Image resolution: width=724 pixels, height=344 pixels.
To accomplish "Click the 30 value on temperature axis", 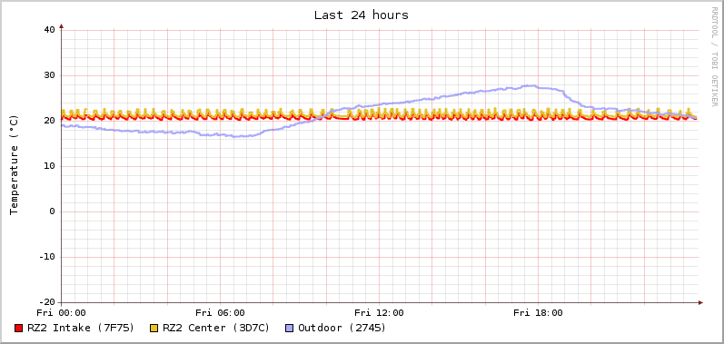I will [x=49, y=75].
